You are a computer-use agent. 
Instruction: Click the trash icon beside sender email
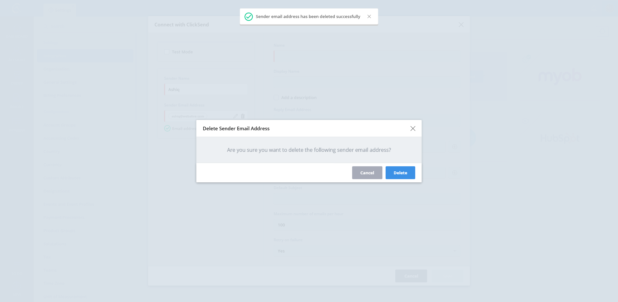pyautogui.click(x=243, y=116)
